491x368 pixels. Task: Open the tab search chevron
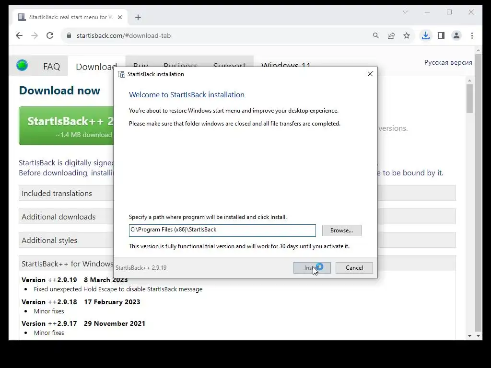coord(405,12)
